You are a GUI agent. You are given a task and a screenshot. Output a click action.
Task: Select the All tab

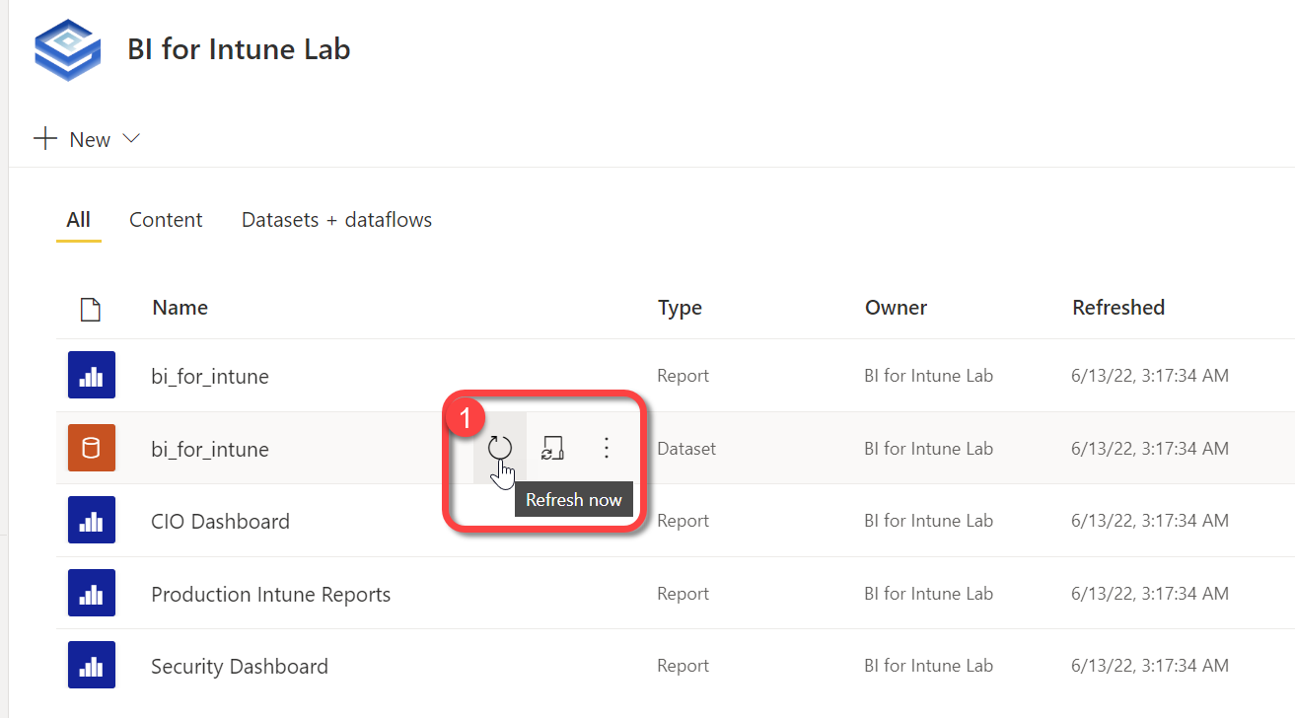pyautogui.click(x=79, y=220)
